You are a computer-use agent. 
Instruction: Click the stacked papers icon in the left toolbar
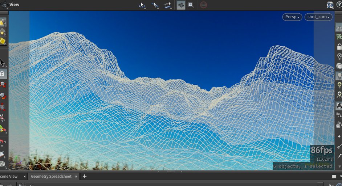coord(2,154)
